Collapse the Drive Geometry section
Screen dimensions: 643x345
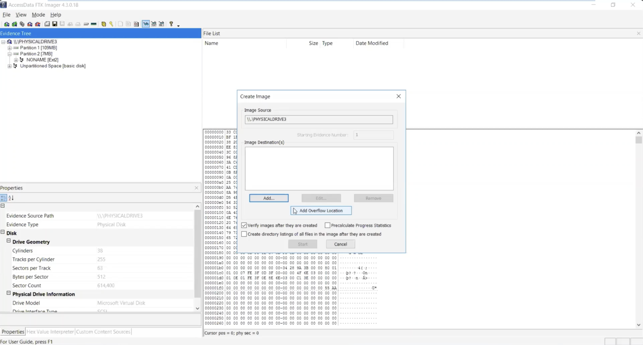[8, 242]
